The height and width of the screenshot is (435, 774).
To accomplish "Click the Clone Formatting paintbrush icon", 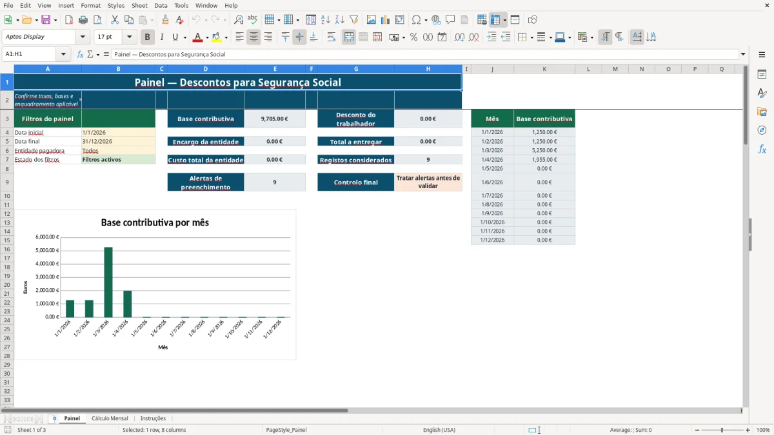I will coord(166,20).
